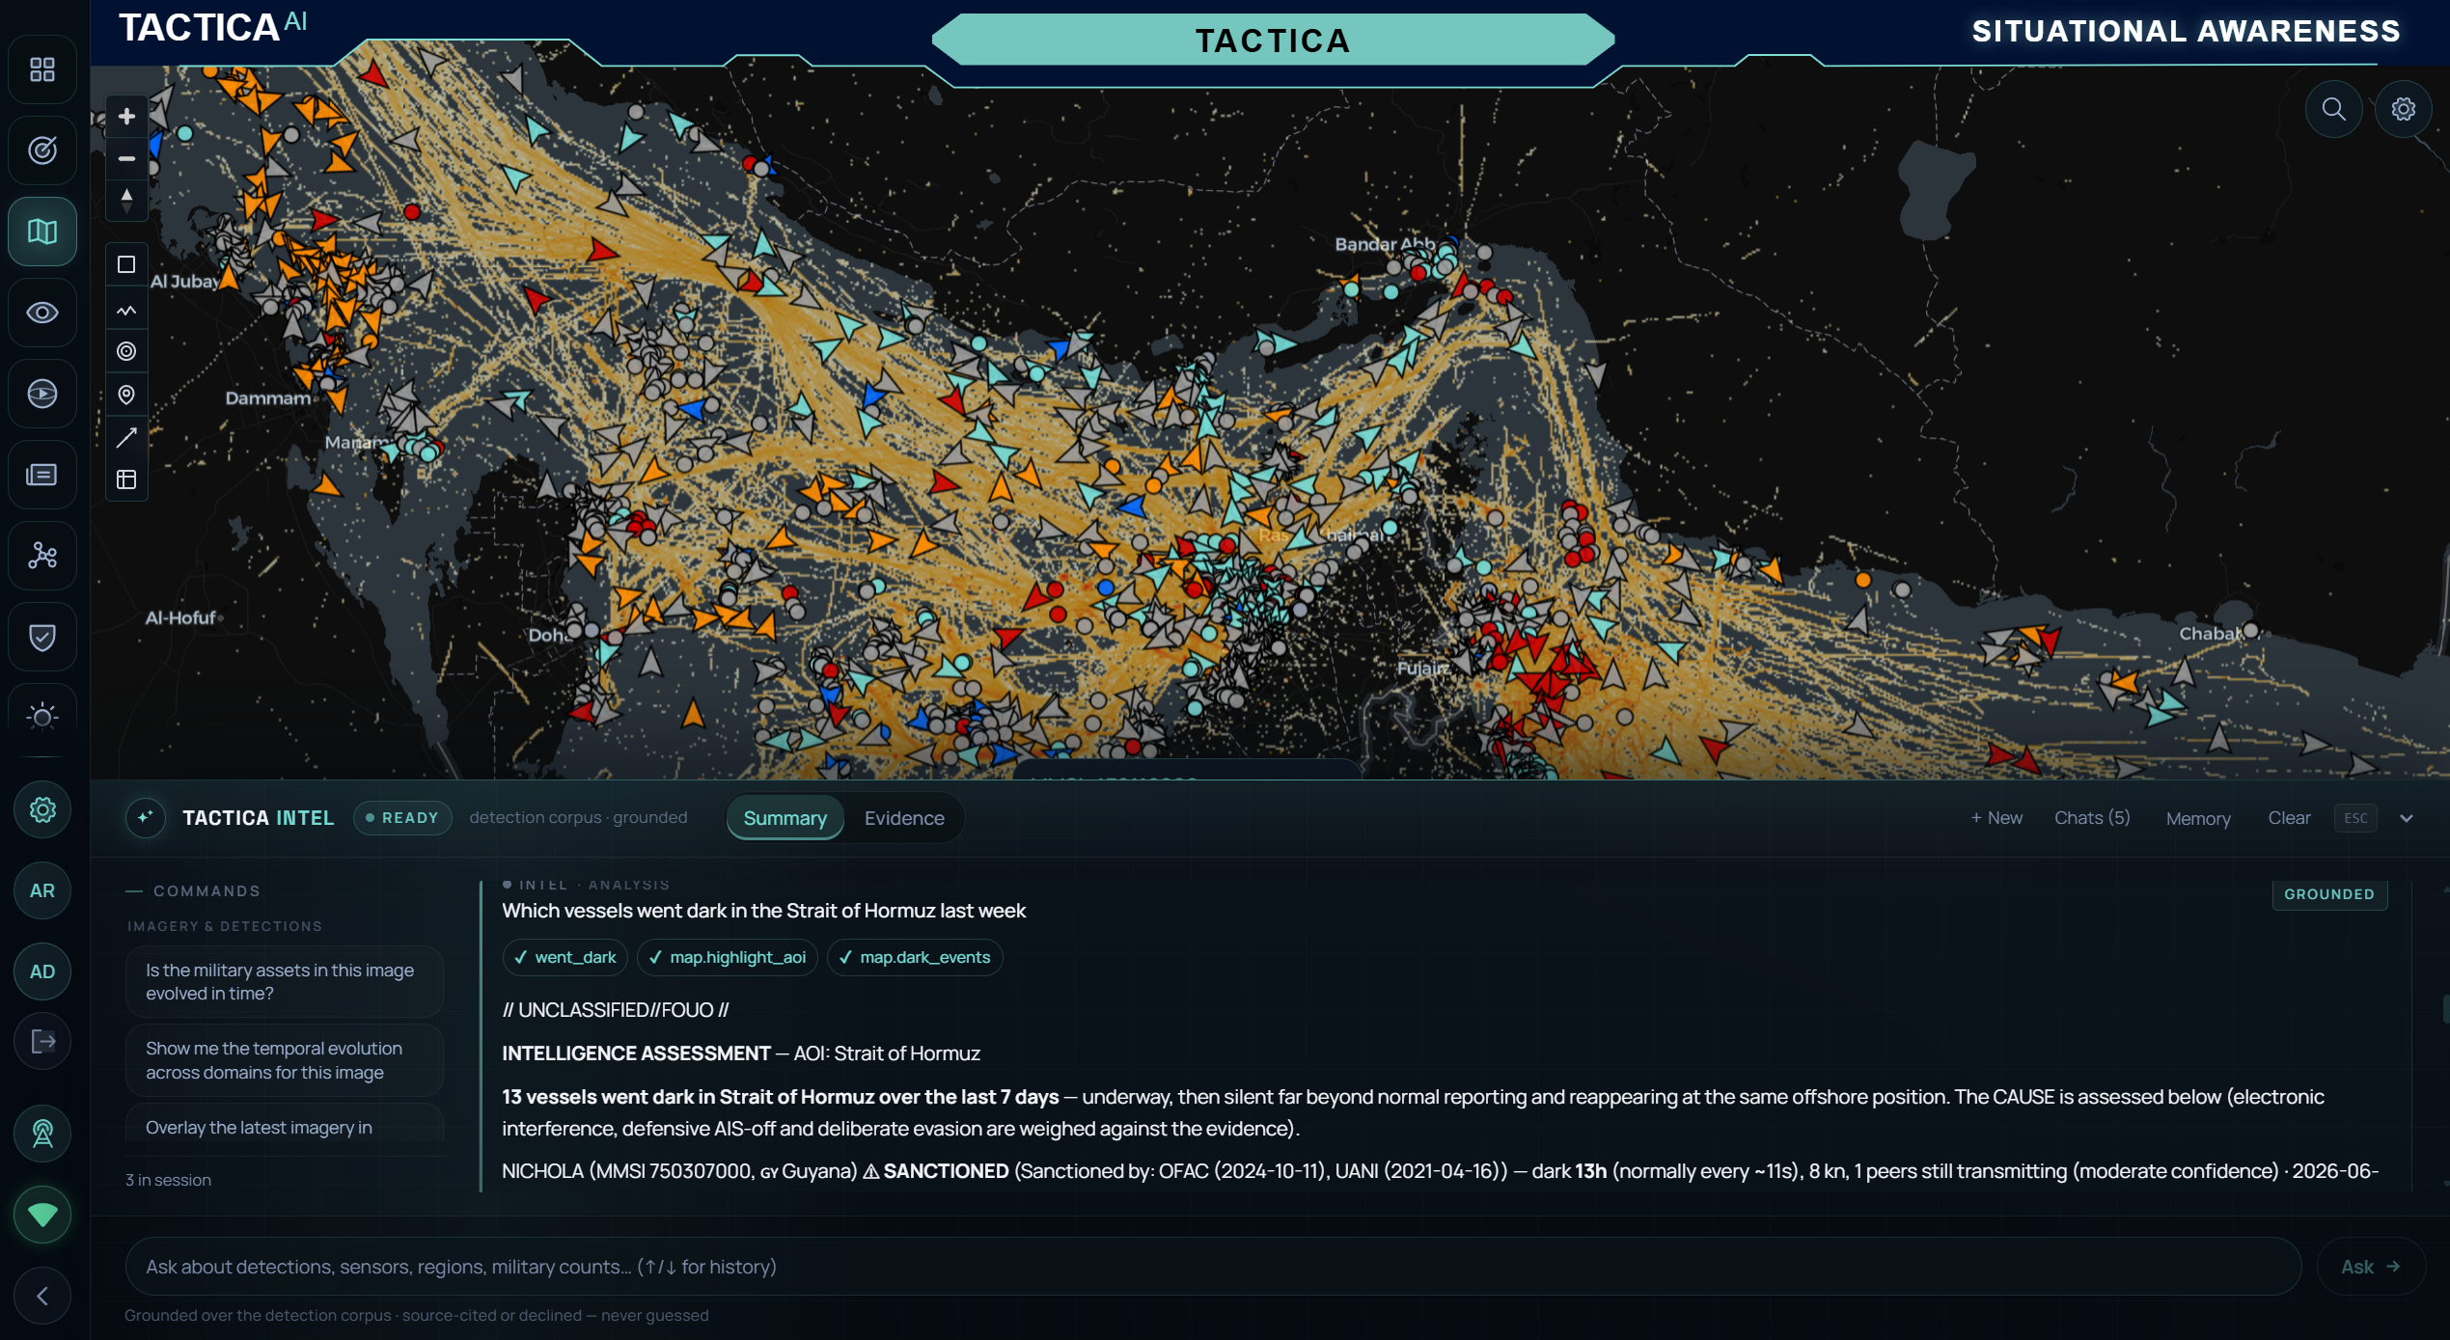This screenshot has width=2450, height=1340.
Task: Click the COMMANDS section header
Action: pyautogui.click(x=206, y=891)
